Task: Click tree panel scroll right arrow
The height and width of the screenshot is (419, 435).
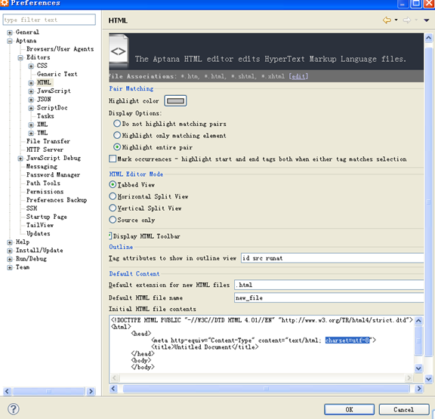Action: click(x=91, y=392)
